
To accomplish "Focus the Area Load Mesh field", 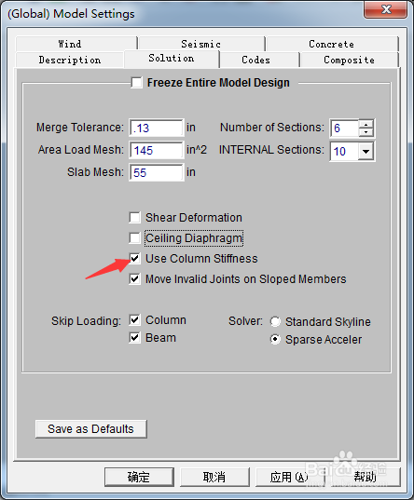I will coord(157,150).
